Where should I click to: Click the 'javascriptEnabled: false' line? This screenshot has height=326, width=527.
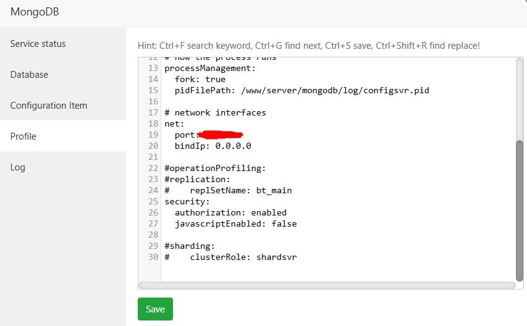[235, 224]
